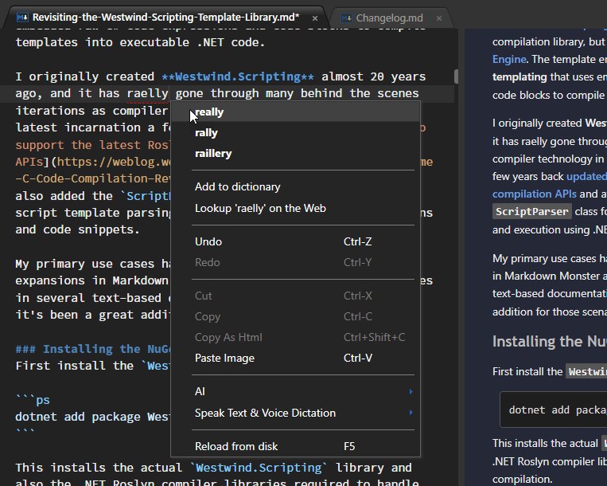Select Paste Image from the context menu
The height and width of the screenshot is (486, 607).
[224, 358]
